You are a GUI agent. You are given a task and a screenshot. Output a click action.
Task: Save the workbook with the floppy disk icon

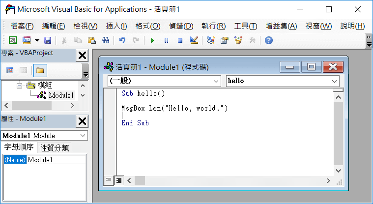coord(48,40)
